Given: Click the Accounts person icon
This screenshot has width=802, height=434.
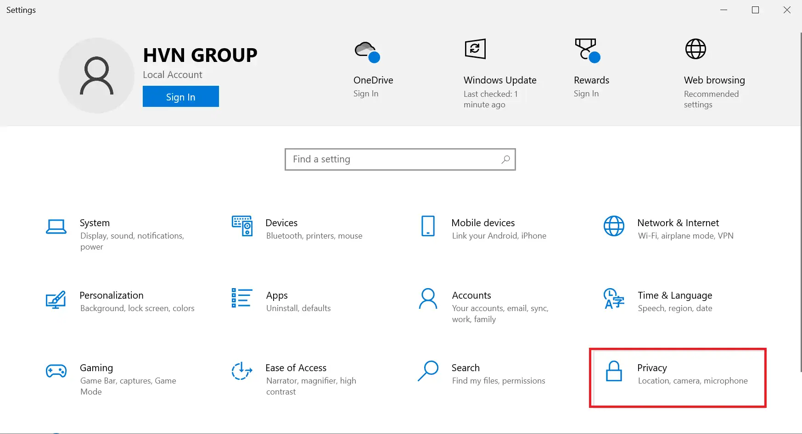Looking at the screenshot, I should click(428, 299).
